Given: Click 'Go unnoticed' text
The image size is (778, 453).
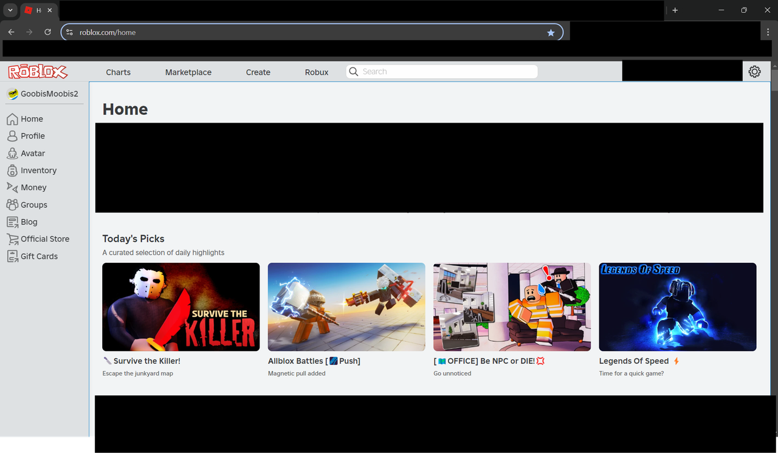Looking at the screenshot, I should click(452, 373).
